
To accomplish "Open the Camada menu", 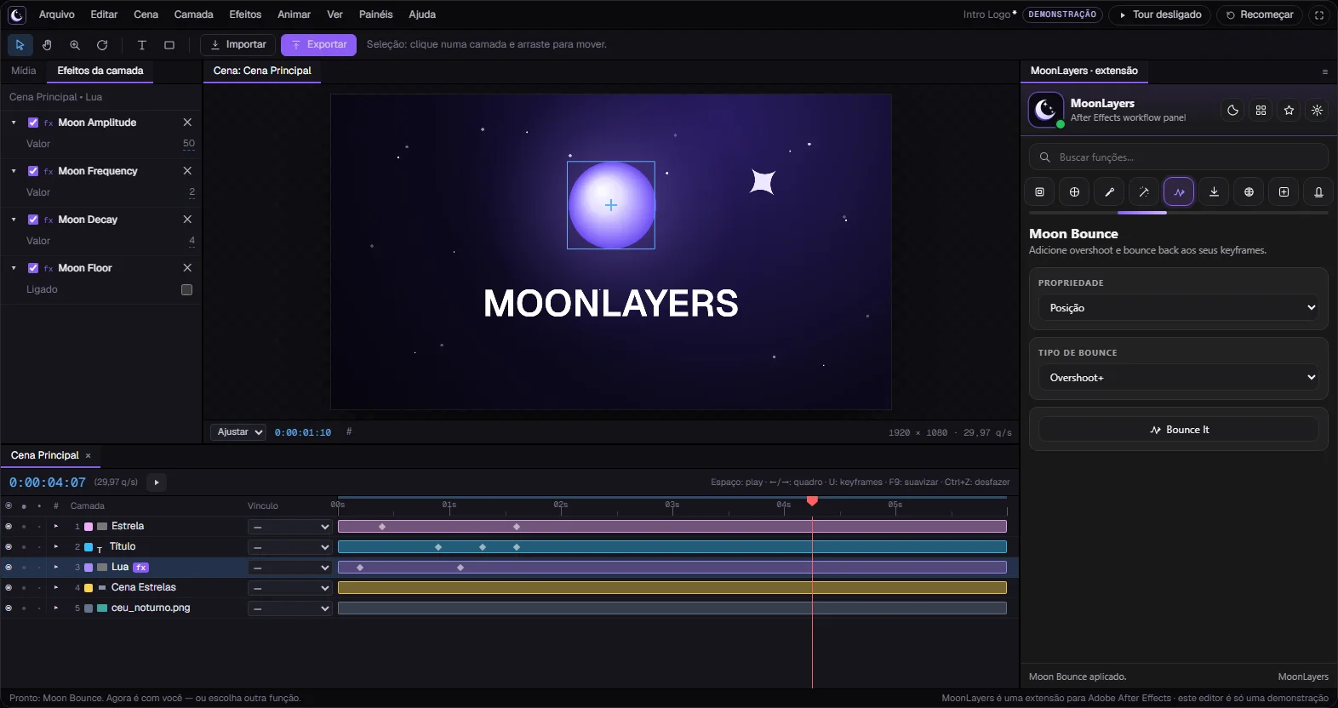I will (194, 14).
